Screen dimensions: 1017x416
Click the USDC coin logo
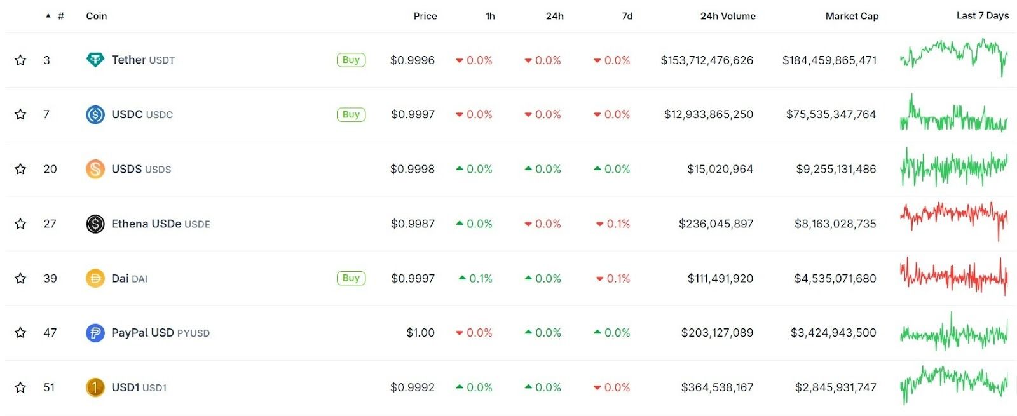click(95, 114)
